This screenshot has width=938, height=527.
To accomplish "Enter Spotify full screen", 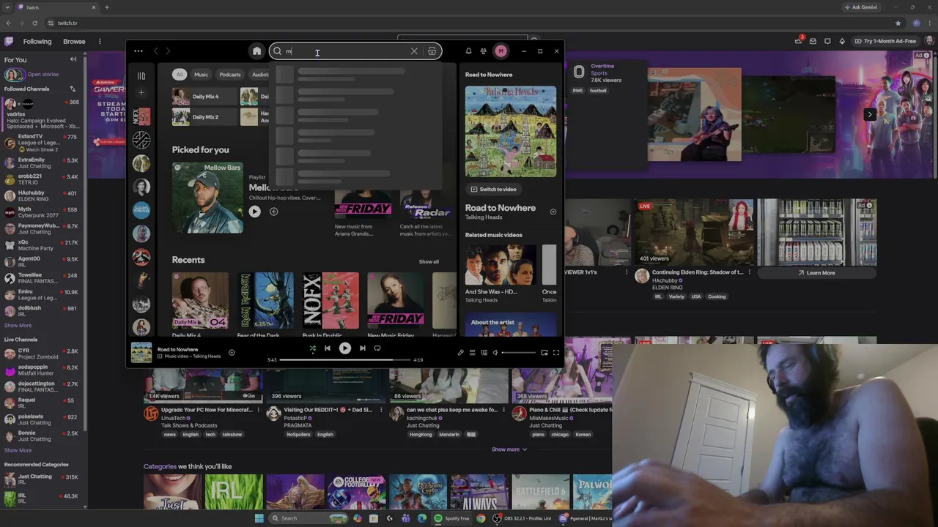I will [556, 353].
